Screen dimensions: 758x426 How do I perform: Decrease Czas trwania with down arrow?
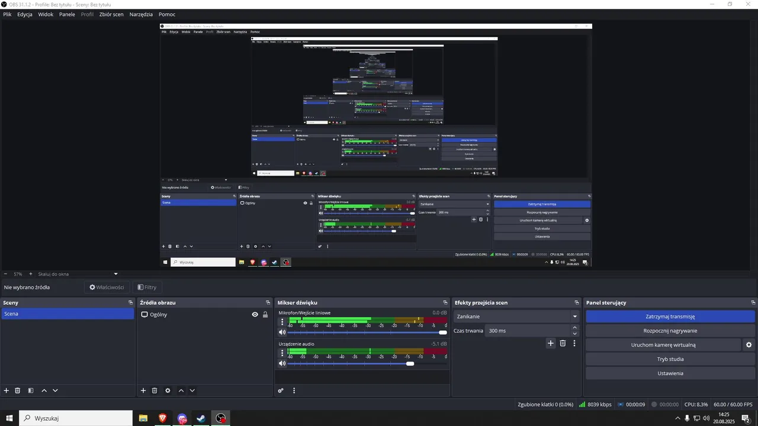(574, 334)
